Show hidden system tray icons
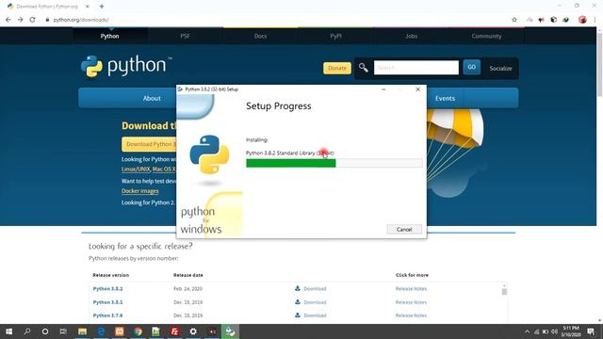Viewport: 603px width, 339px height. coord(527,331)
